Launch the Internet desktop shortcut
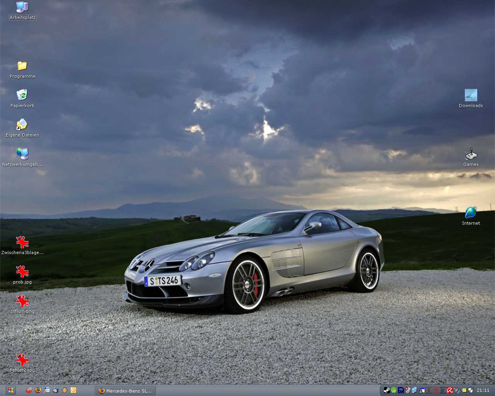The width and height of the screenshot is (495, 396). pos(471,216)
